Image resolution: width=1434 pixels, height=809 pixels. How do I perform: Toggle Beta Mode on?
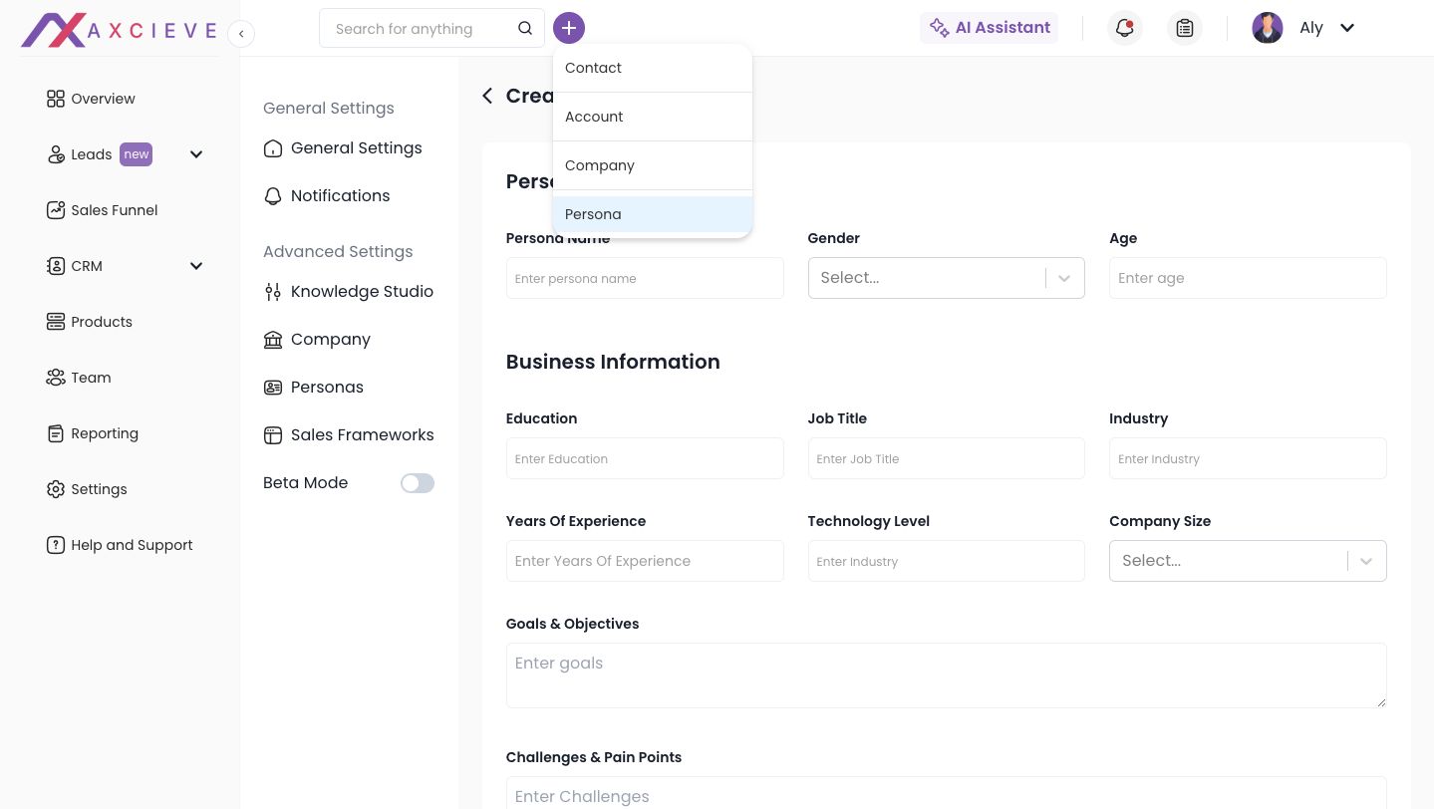coord(418,483)
